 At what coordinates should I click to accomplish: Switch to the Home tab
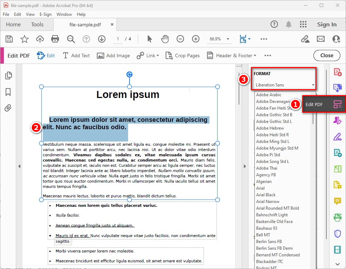13,25
